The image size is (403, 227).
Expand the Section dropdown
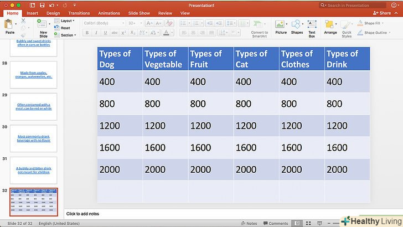68,35
